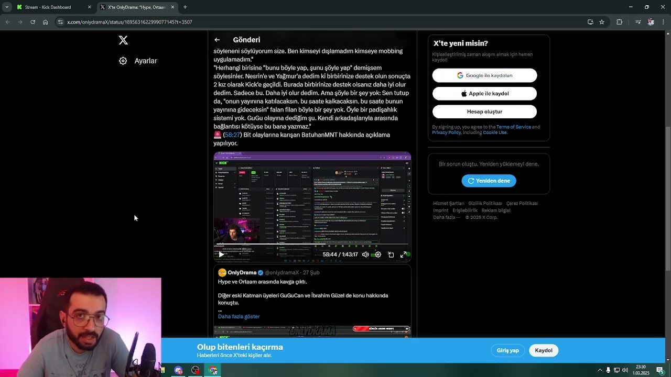The width and height of the screenshot is (671, 377).
Task: Seek on the video progress bar
Action: pyautogui.click(x=312, y=245)
